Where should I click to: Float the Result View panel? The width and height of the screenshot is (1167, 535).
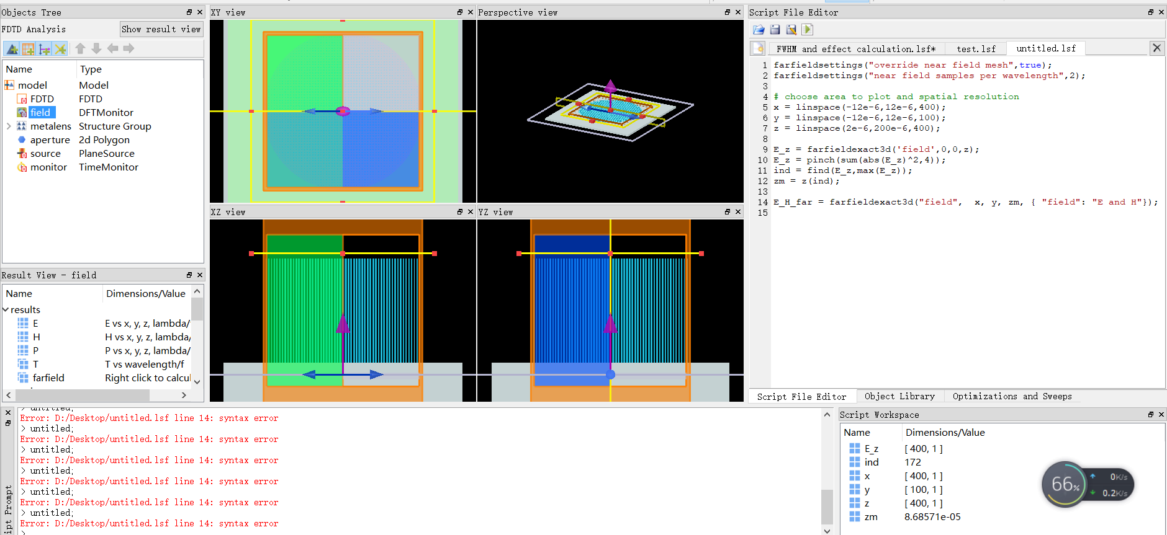[189, 275]
